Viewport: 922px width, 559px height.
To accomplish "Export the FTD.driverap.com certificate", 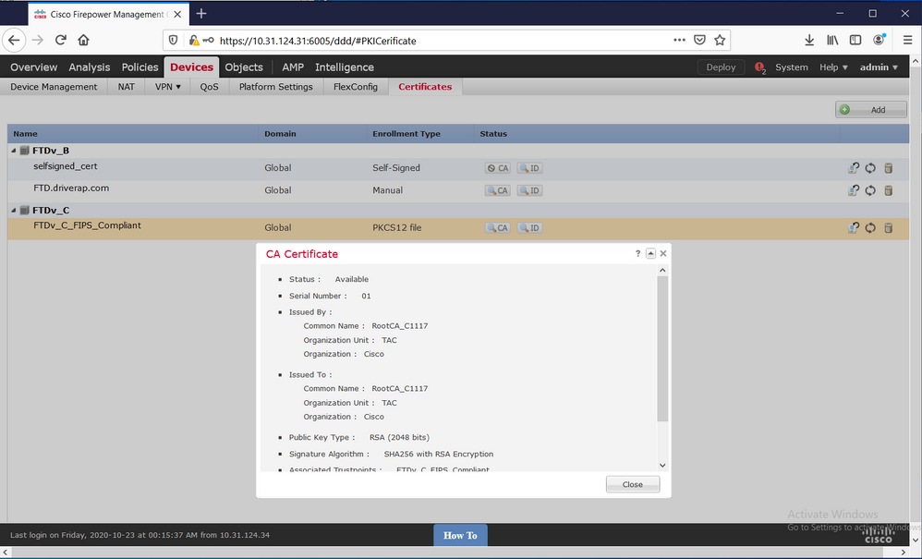I will click(854, 190).
